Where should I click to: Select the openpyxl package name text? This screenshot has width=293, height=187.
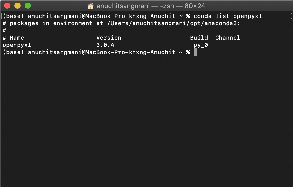pyautogui.click(x=16, y=45)
